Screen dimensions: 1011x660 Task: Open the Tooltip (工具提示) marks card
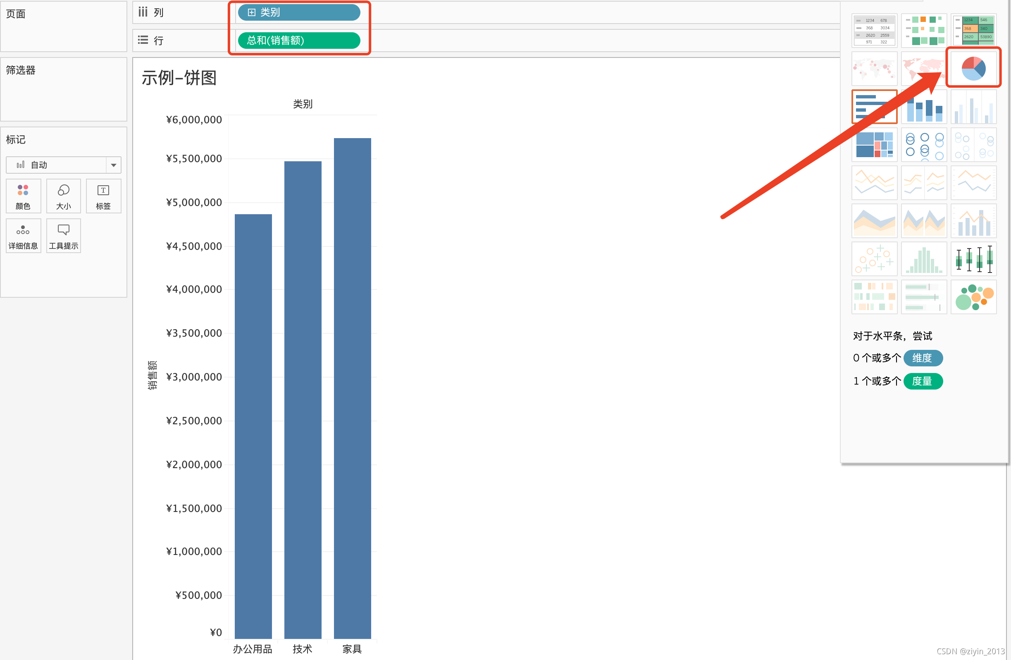point(63,236)
